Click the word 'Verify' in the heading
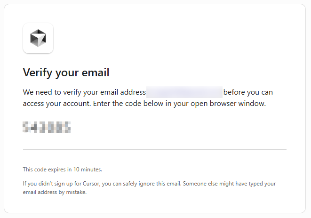This screenshot has width=311, height=218. point(38,73)
